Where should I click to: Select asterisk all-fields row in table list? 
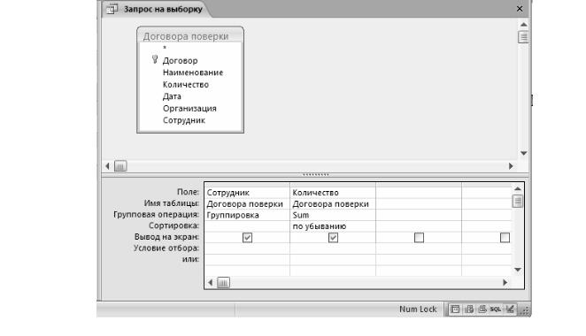pyautogui.click(x=165, y=49)
